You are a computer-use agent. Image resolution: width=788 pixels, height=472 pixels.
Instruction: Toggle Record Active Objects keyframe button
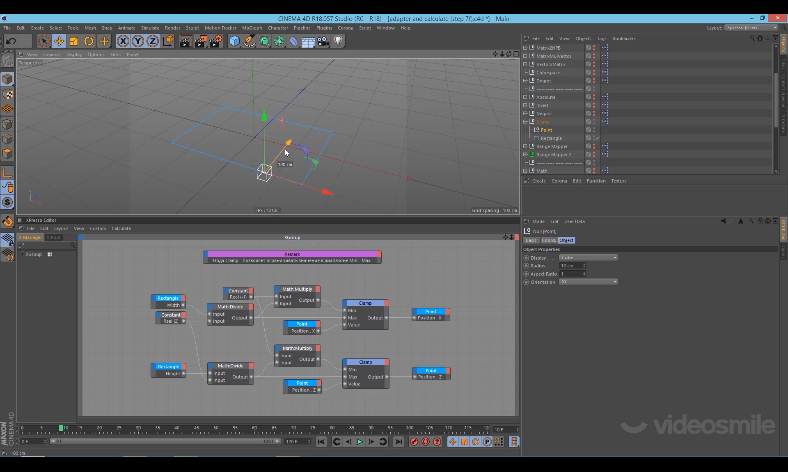(x=414, y=442)
